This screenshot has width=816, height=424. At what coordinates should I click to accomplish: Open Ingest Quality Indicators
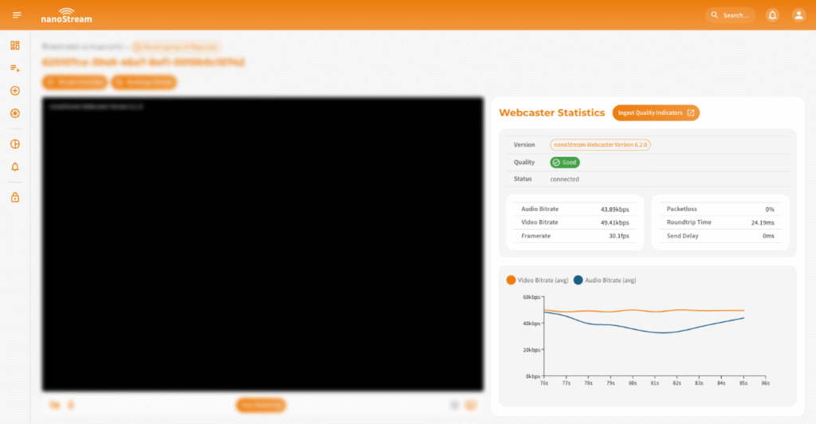point(656,113)
